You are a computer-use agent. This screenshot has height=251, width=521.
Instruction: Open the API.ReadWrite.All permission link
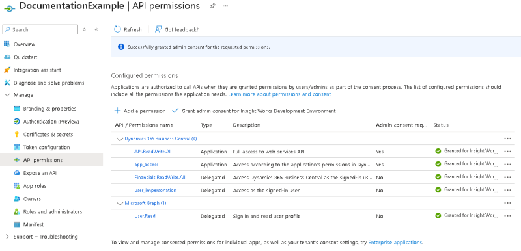point(153,152)
